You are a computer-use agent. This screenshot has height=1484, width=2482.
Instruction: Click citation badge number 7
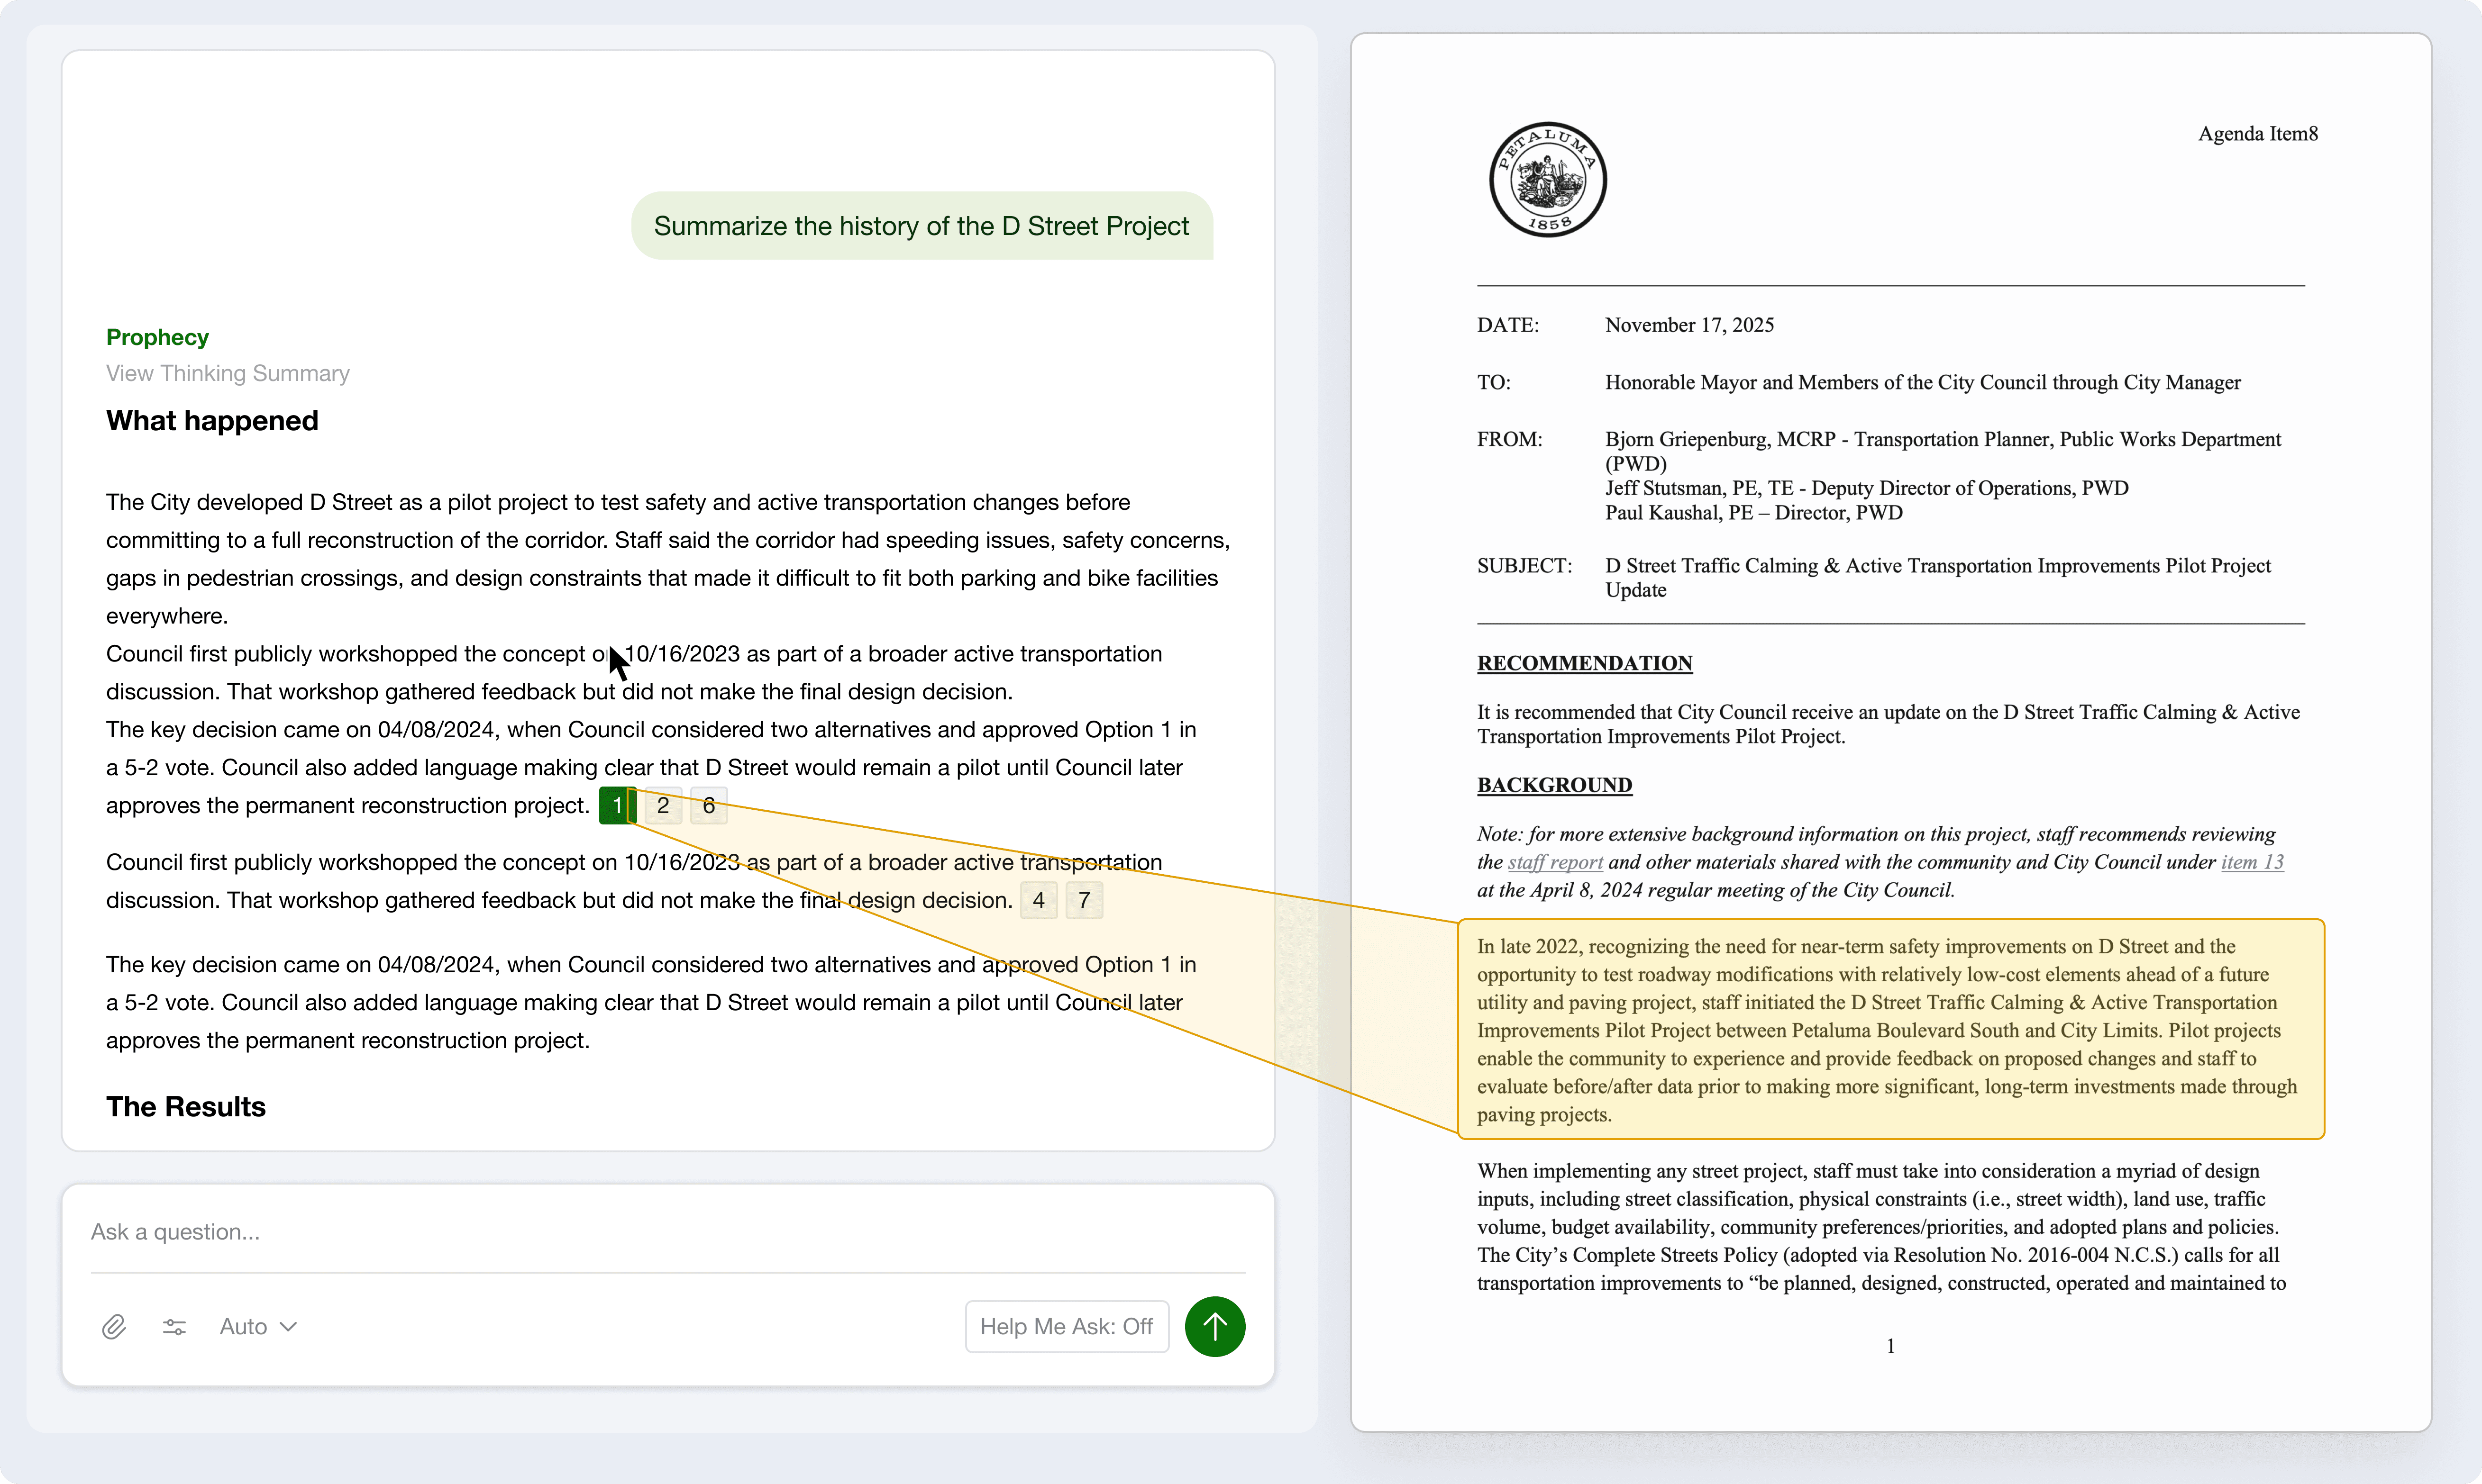[1084, 900]
